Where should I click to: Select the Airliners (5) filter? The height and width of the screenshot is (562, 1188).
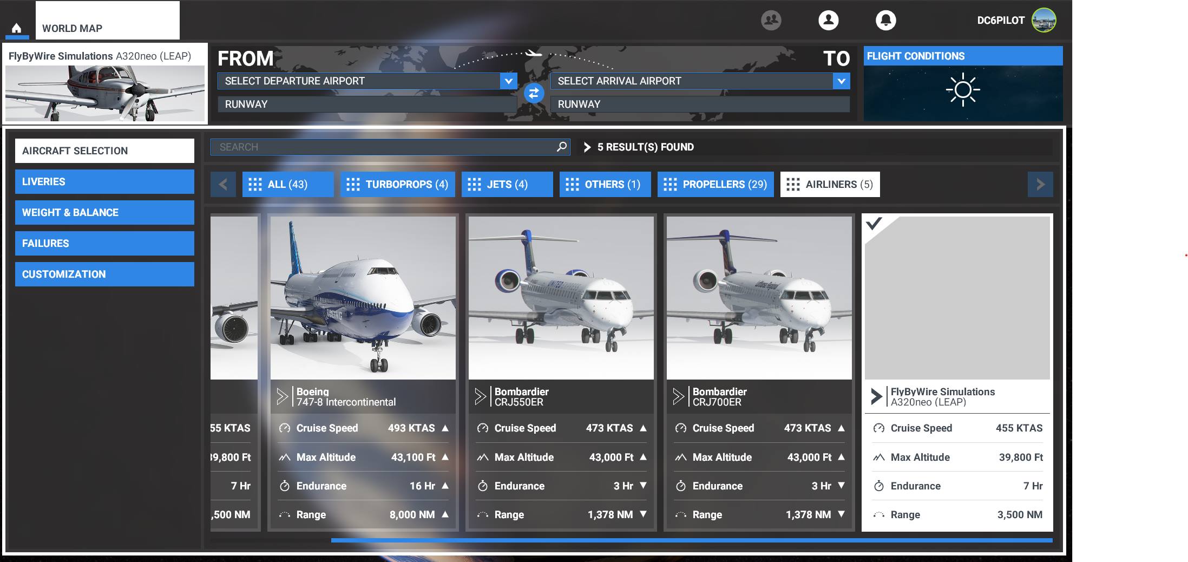[830, 185]
